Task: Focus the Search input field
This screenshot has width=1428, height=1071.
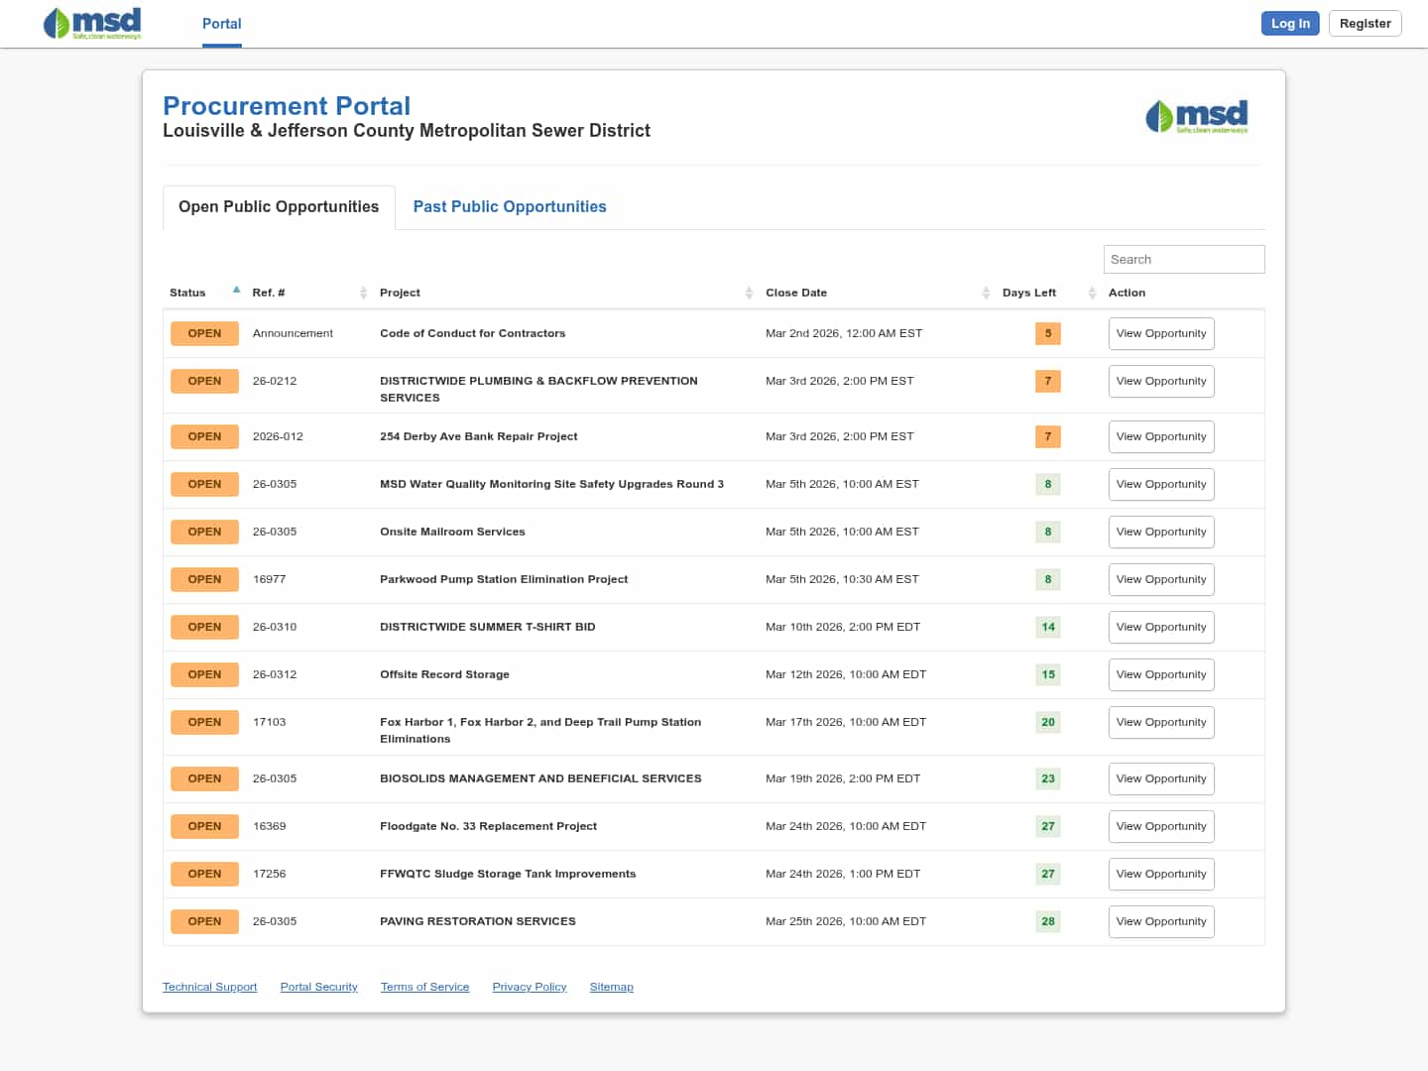Action: (x=1183, y=259)
